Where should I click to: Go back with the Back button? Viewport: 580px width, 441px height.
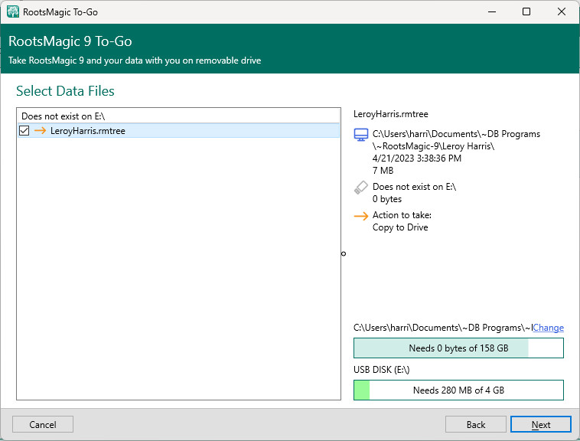click(475, 424)
